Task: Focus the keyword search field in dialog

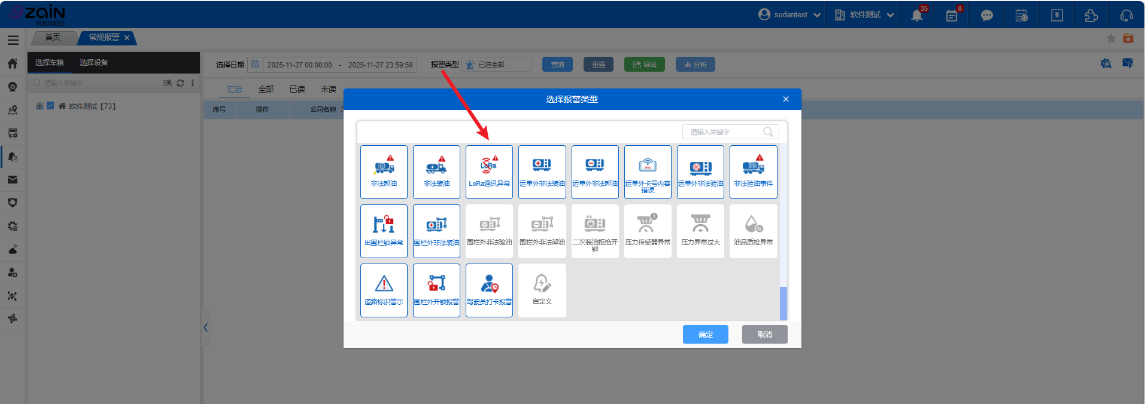Action: [724, 132]
